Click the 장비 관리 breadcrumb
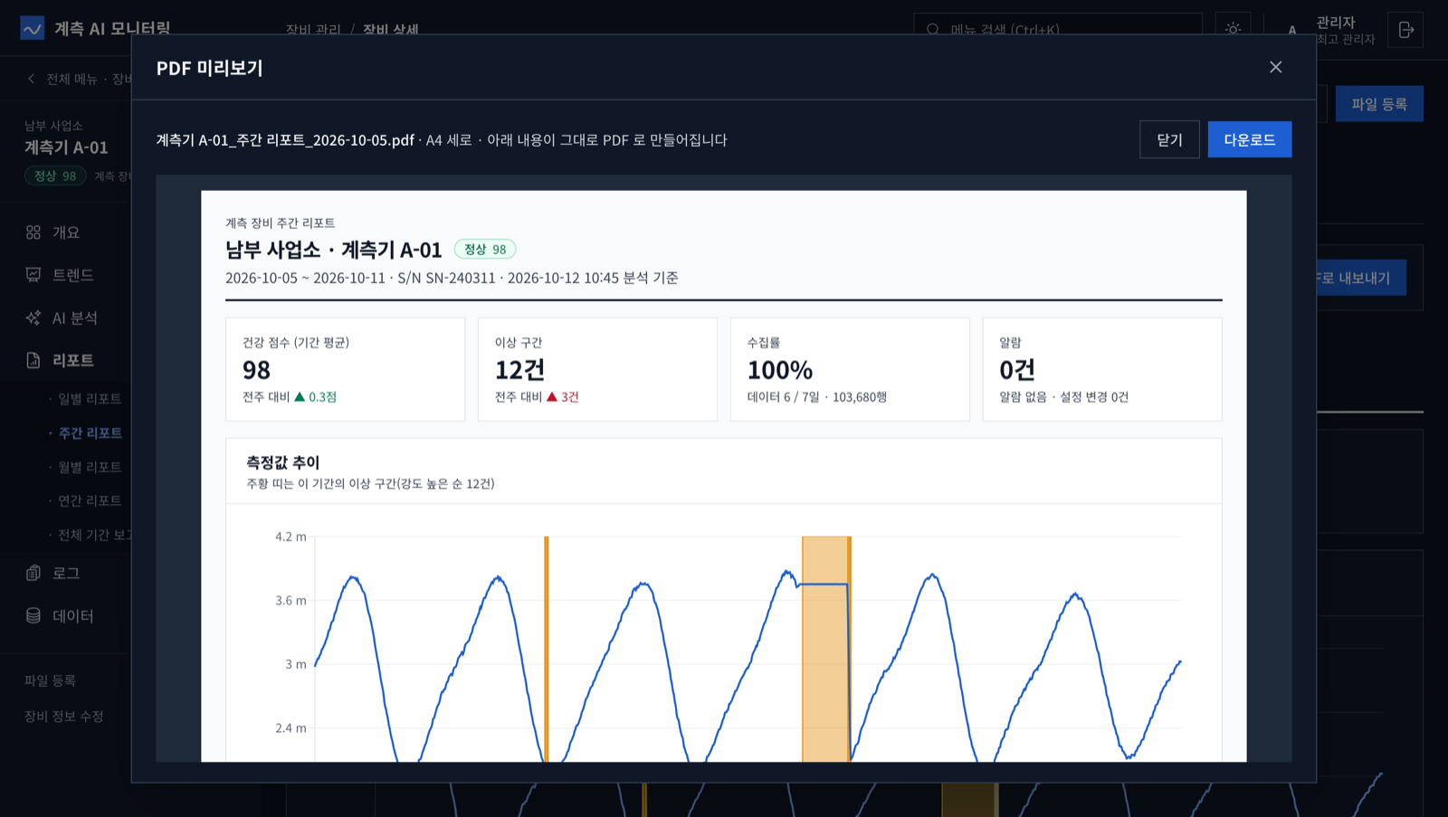This screenshot has height=817, width=1448. click(313, 30)
